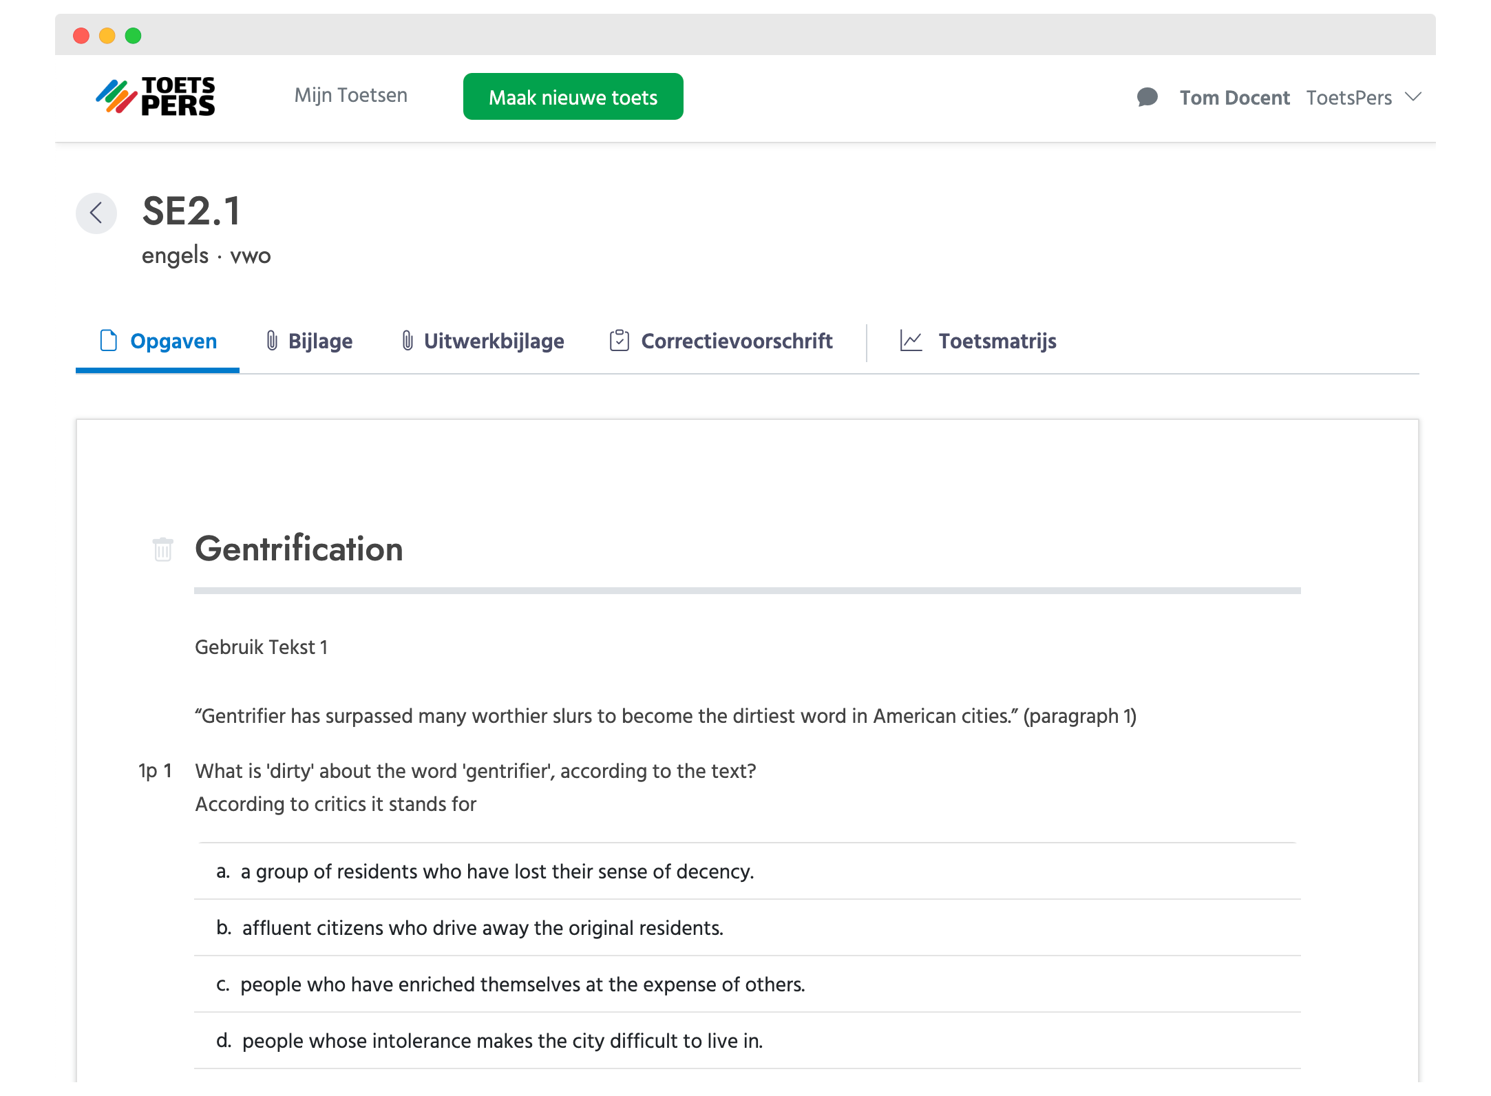Open the Correctievoorschrift tab
1491x1096 pixels.
coord(737,341)
